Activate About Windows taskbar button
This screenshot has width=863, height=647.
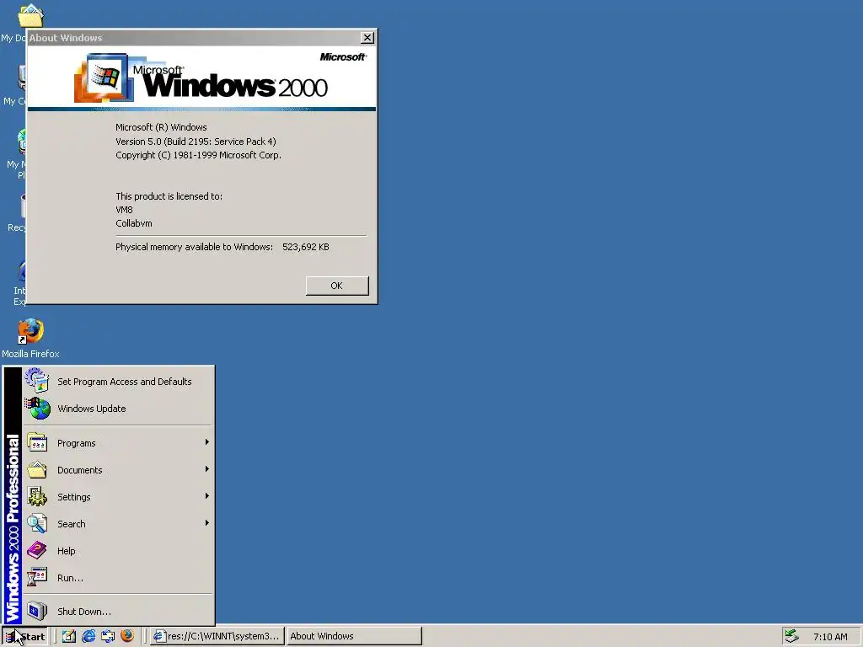coord(354,636)
